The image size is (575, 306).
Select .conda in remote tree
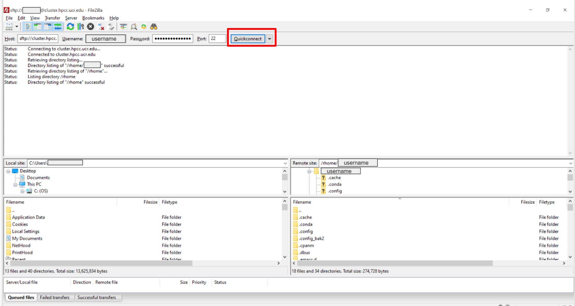pyautogui.click(x=335, y=184)
